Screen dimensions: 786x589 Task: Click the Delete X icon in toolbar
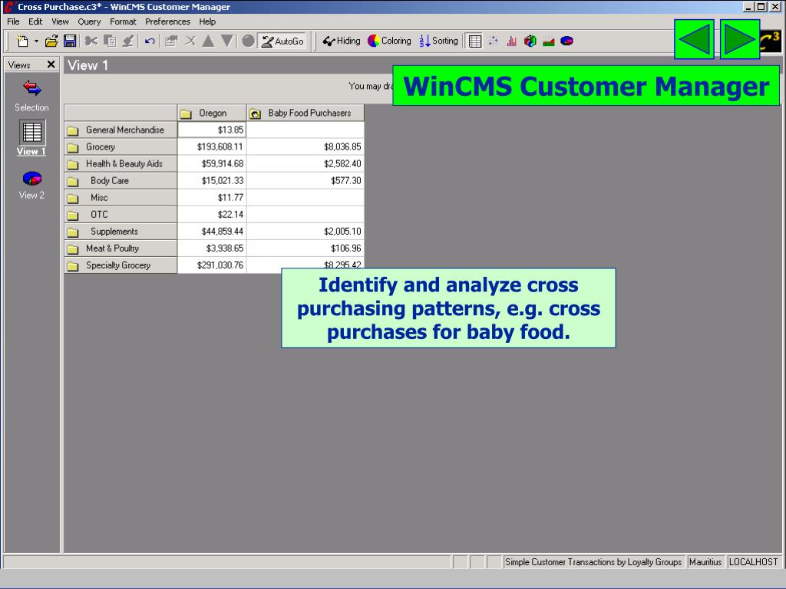tap(190, 41)
